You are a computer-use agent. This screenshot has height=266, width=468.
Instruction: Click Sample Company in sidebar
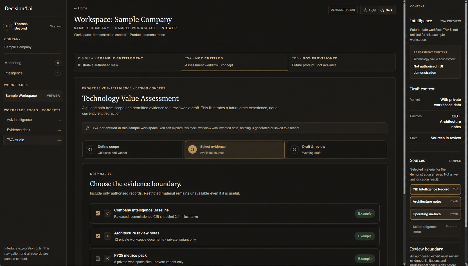pos(18,47)
